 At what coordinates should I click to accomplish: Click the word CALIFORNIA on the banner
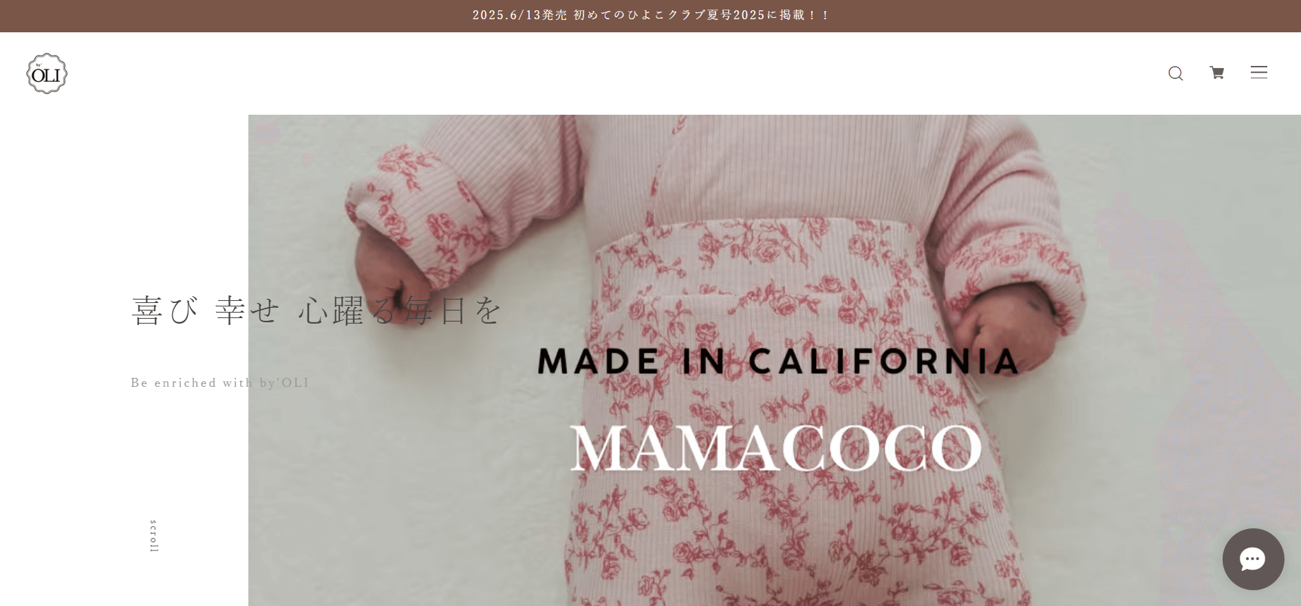pyautogui.click(x=883, y=361)
